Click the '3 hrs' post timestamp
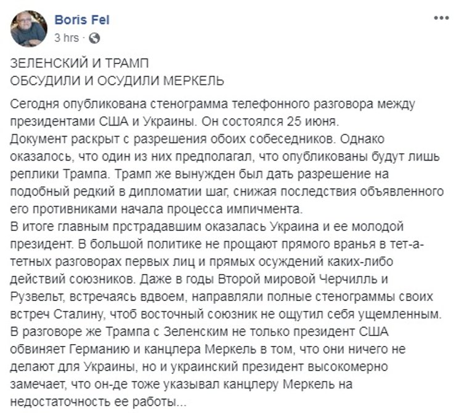 (66, 38)
